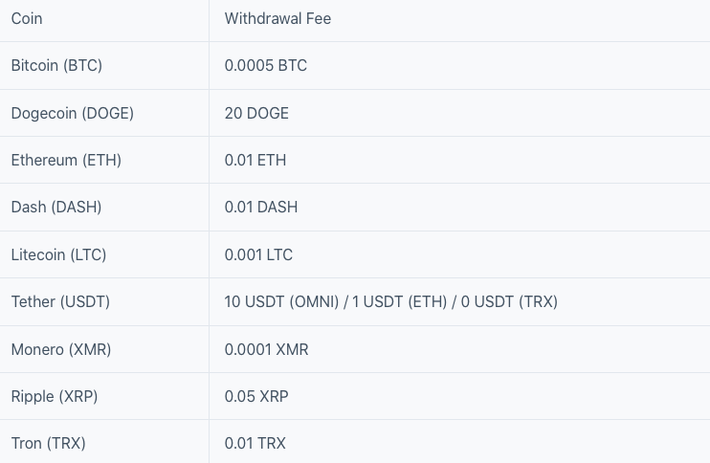This screenshot has height=463, width=710.
Task: Click the 0.01 DASH fee value
Action: [x=261, y=208]
